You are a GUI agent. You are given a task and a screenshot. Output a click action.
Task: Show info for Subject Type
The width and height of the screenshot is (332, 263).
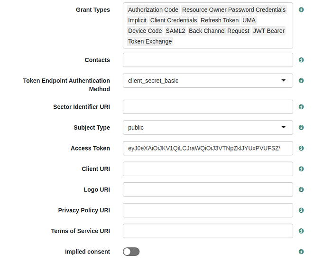tap(301, 128)
